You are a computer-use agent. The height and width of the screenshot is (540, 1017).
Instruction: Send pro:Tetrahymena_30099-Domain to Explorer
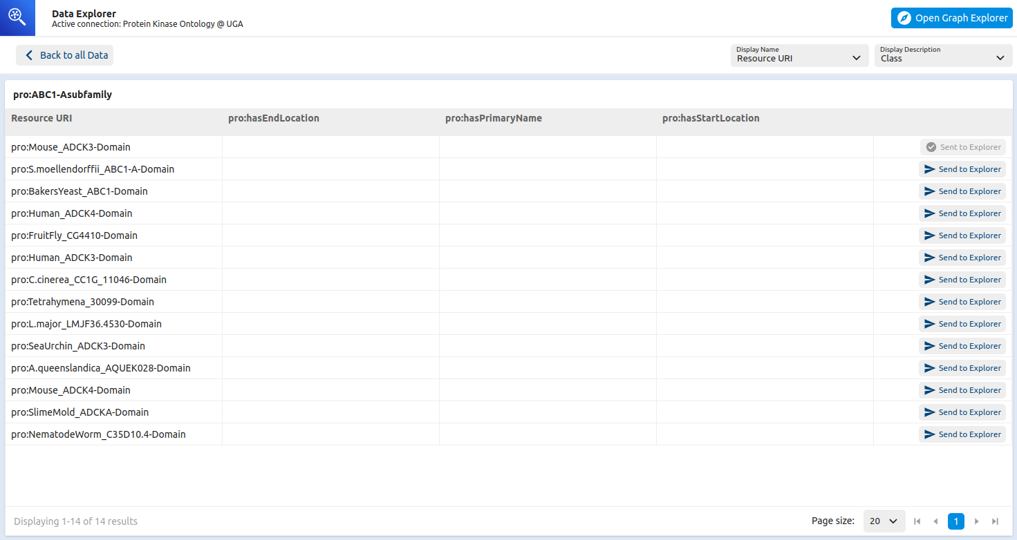coord(962,302)
